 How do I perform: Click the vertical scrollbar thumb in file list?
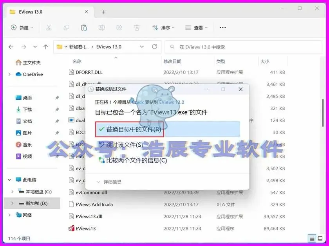tap(323, 113)
